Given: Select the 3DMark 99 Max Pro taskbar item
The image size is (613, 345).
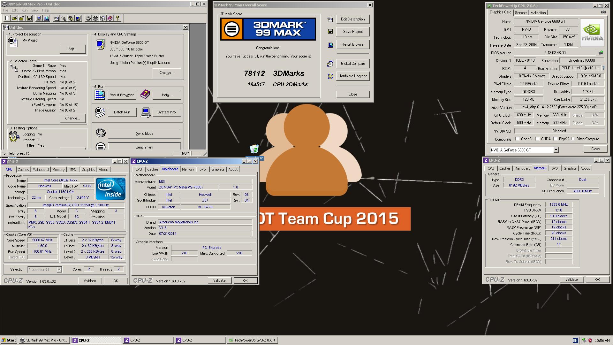Looking at the screenshot, I should (44, 340).
